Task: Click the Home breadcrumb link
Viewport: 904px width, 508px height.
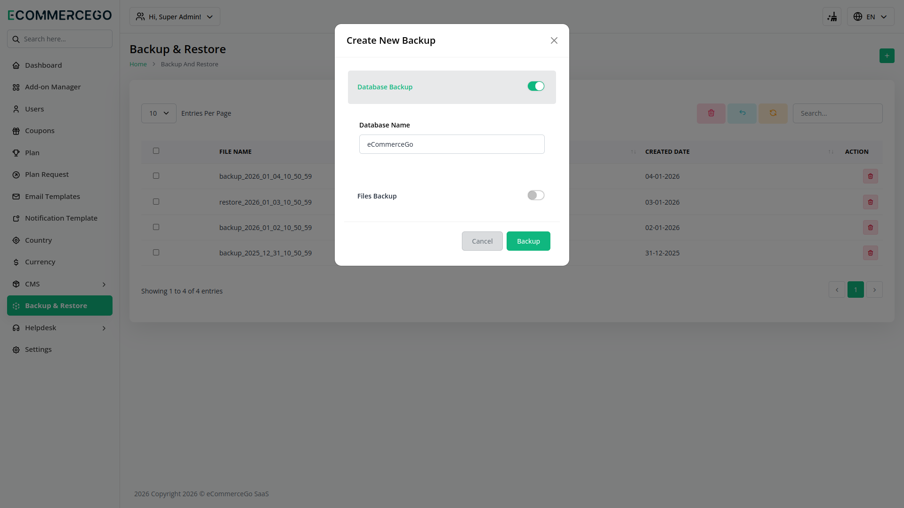Action: 138,64
